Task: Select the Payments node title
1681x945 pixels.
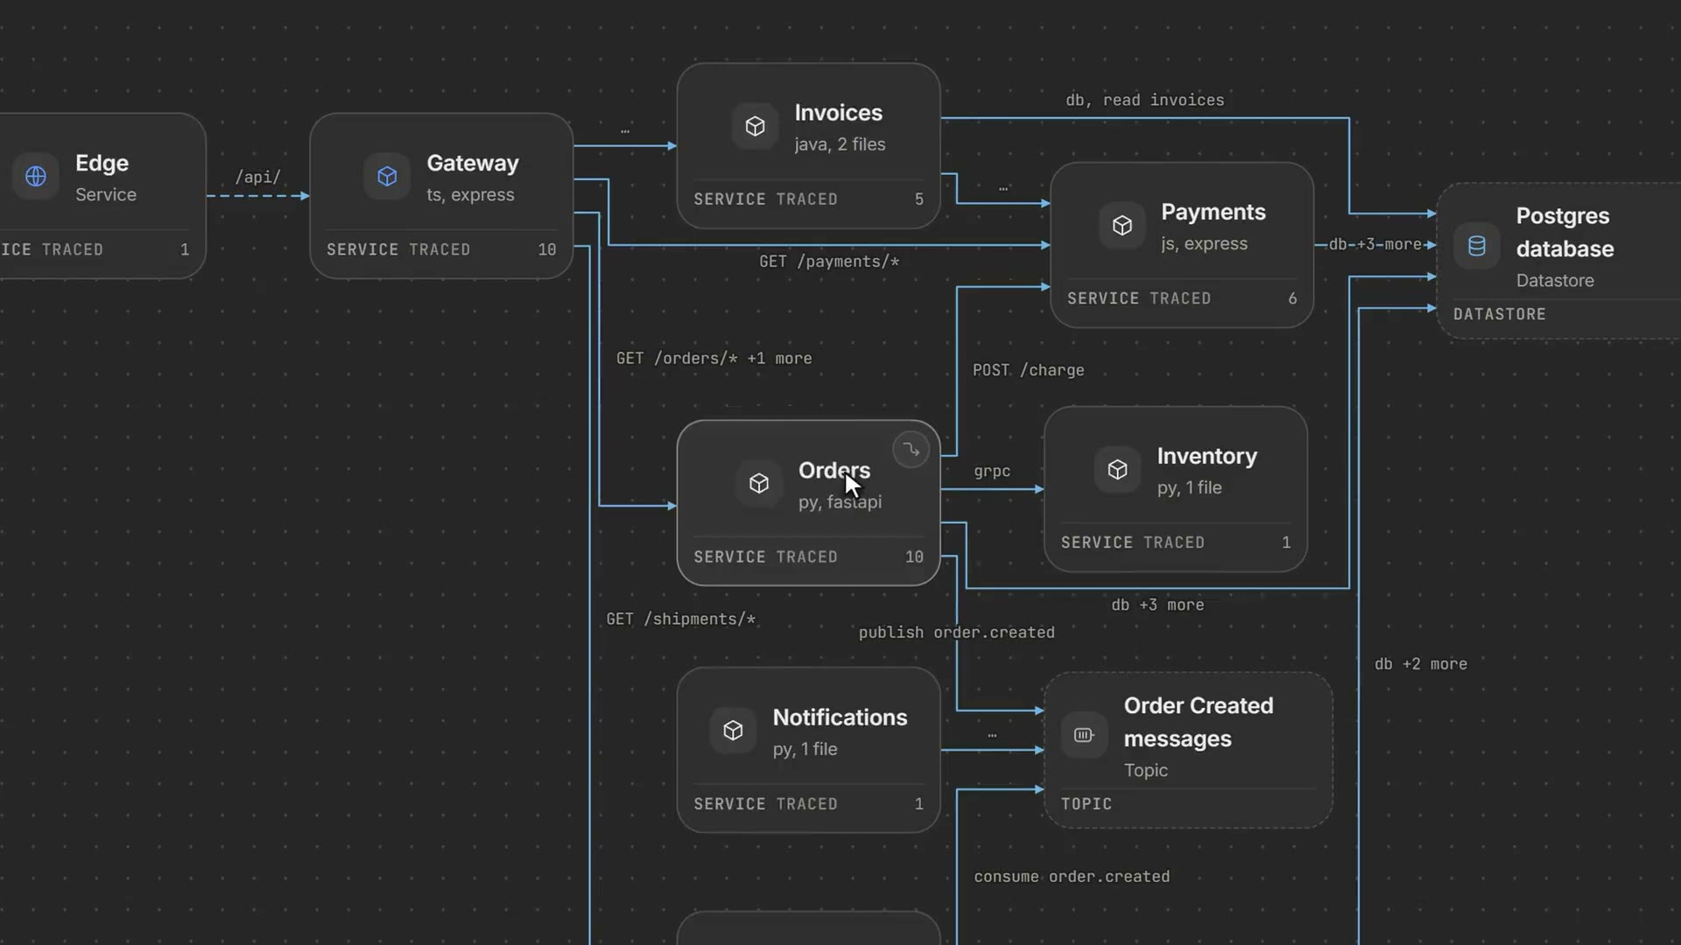Action: click(x=1213, y=213)
